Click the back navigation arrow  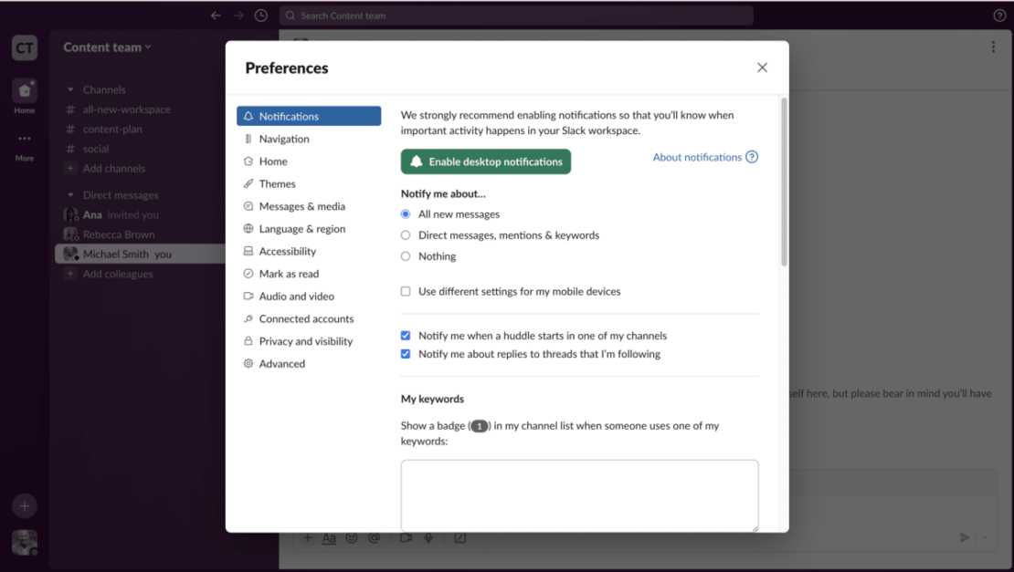216,16
